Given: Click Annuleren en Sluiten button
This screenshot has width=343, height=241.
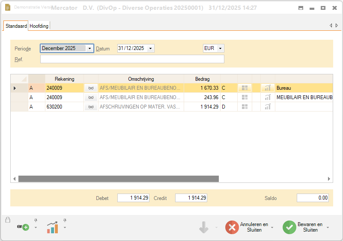Looking at the screenshot, I should pyautogui.click(x=248, y=227).
